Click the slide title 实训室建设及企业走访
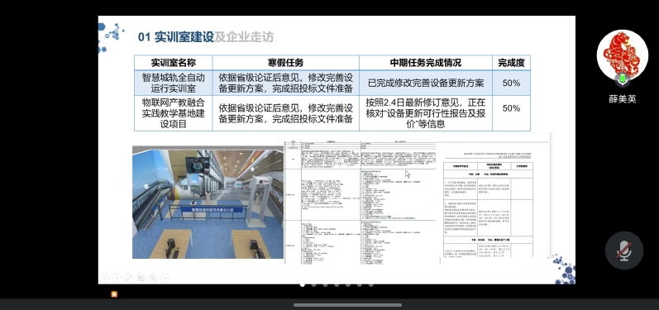 [x=206, y=37]
